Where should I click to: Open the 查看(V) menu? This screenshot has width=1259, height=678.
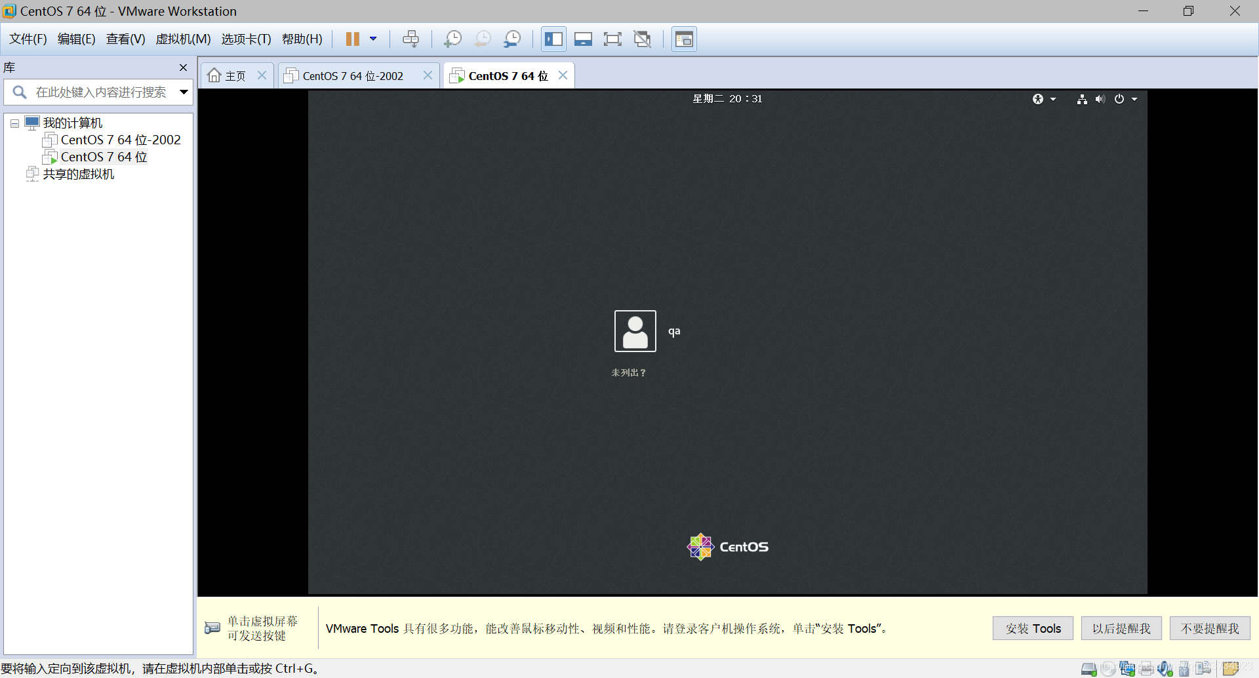(126, 39)
